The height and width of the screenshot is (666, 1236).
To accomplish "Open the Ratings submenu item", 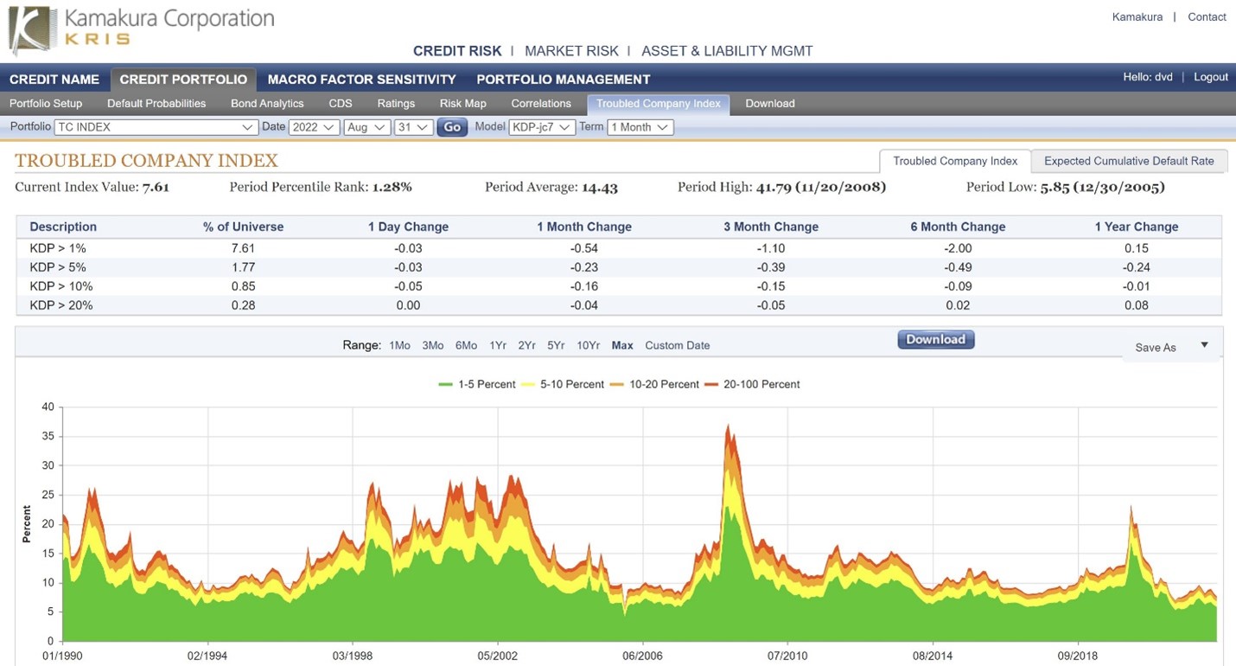I will click(x=396, y=103).
